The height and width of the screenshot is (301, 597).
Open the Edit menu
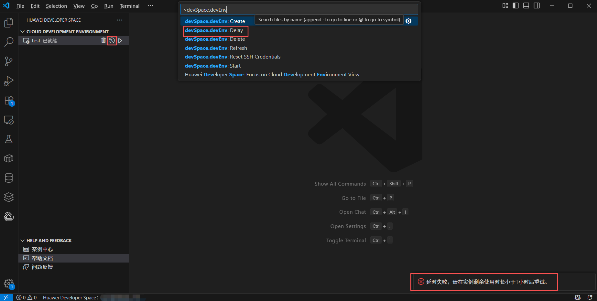tap(35, 6)
